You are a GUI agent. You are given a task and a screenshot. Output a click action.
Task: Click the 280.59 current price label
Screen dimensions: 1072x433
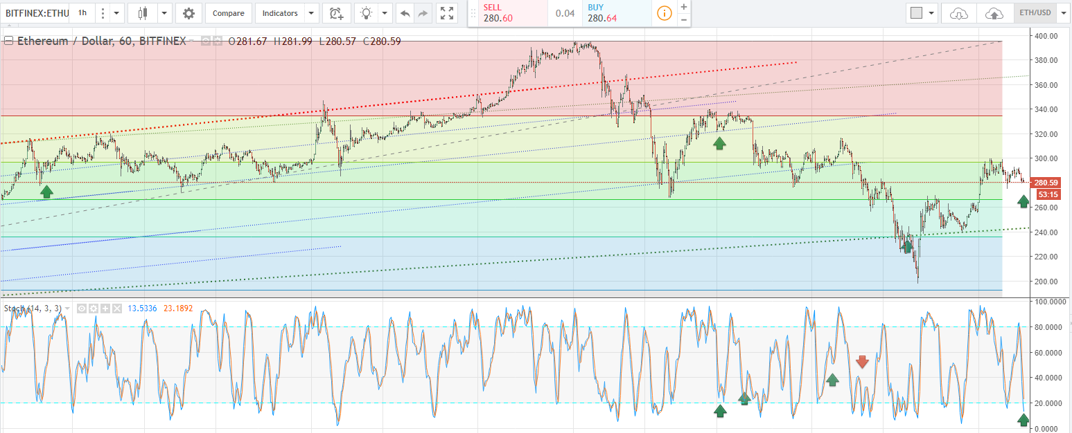click(x=1045, y=183)
